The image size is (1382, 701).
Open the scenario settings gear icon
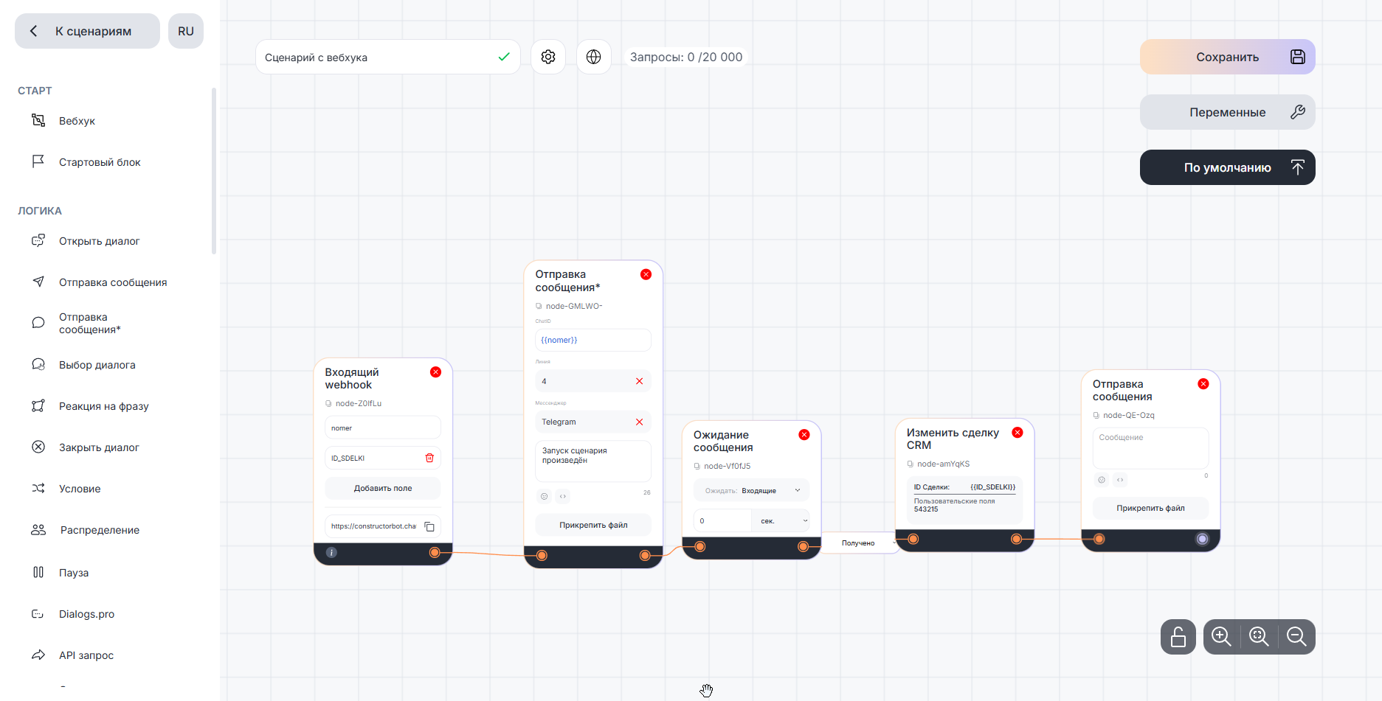point(548,57)
